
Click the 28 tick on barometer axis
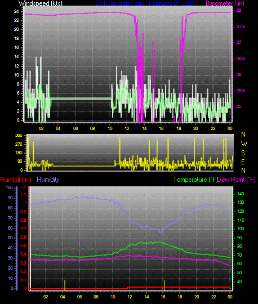coord(239,10)
